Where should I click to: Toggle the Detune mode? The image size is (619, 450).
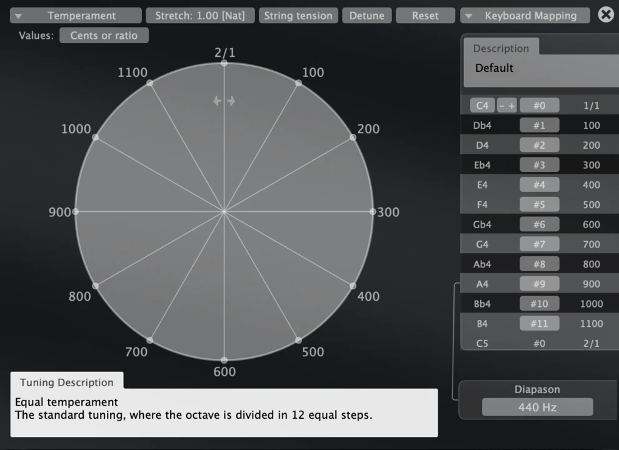pyautogui.click(x=367, y=16)
